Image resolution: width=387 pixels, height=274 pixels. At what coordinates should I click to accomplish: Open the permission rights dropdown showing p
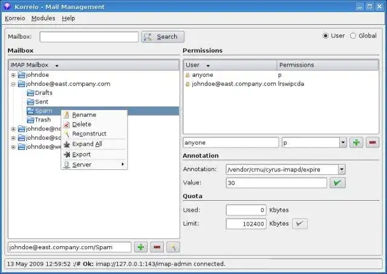pos(343,143)
